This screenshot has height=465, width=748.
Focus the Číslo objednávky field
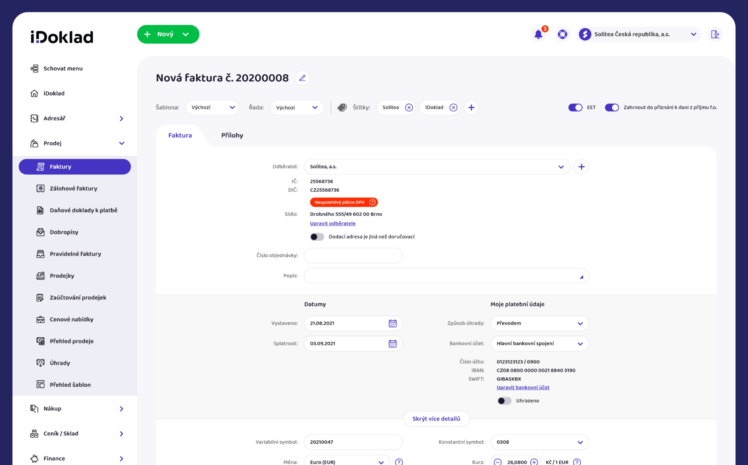353,255
